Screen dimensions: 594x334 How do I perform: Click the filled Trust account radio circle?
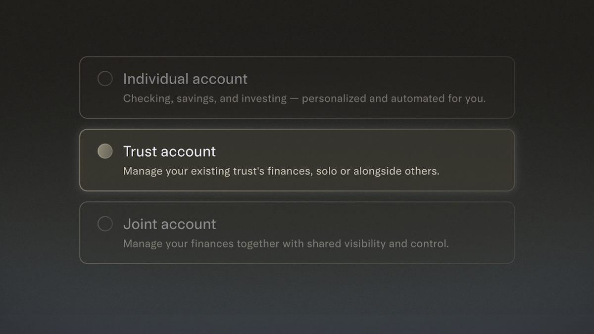[x=105, y=151]
